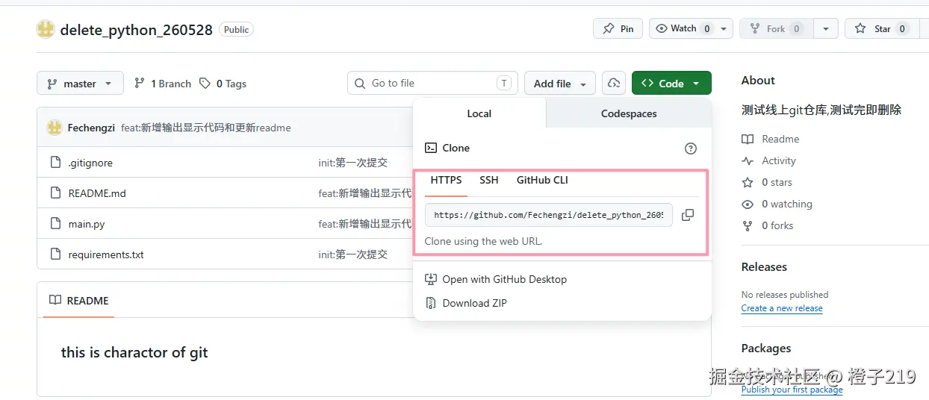
Task: Click the Watch button
Action: (x=683, y=29)
